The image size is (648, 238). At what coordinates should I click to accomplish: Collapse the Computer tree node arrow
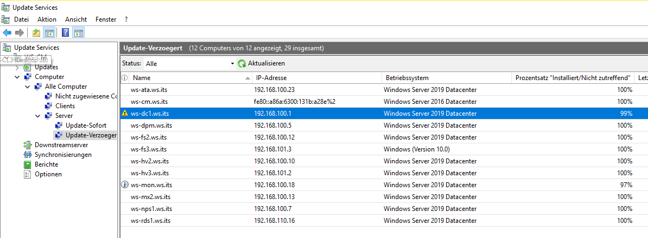pyautogui.click(x=17, y=77)
